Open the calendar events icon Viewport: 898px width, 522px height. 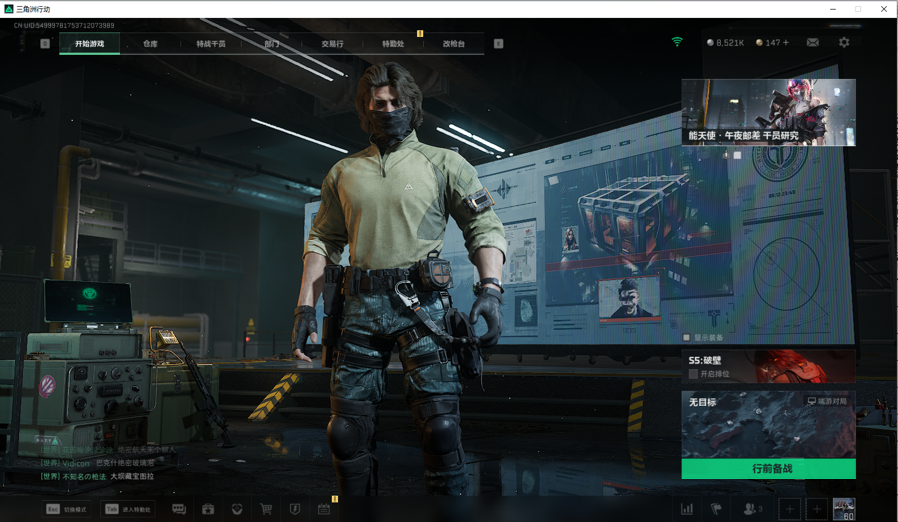tap(324, 509)
